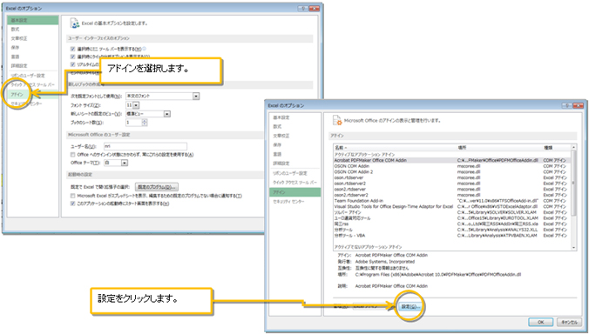This screenshot has height=334, width=589.
Task: Select 数式 in the back window sidebar
Action: 33,30
